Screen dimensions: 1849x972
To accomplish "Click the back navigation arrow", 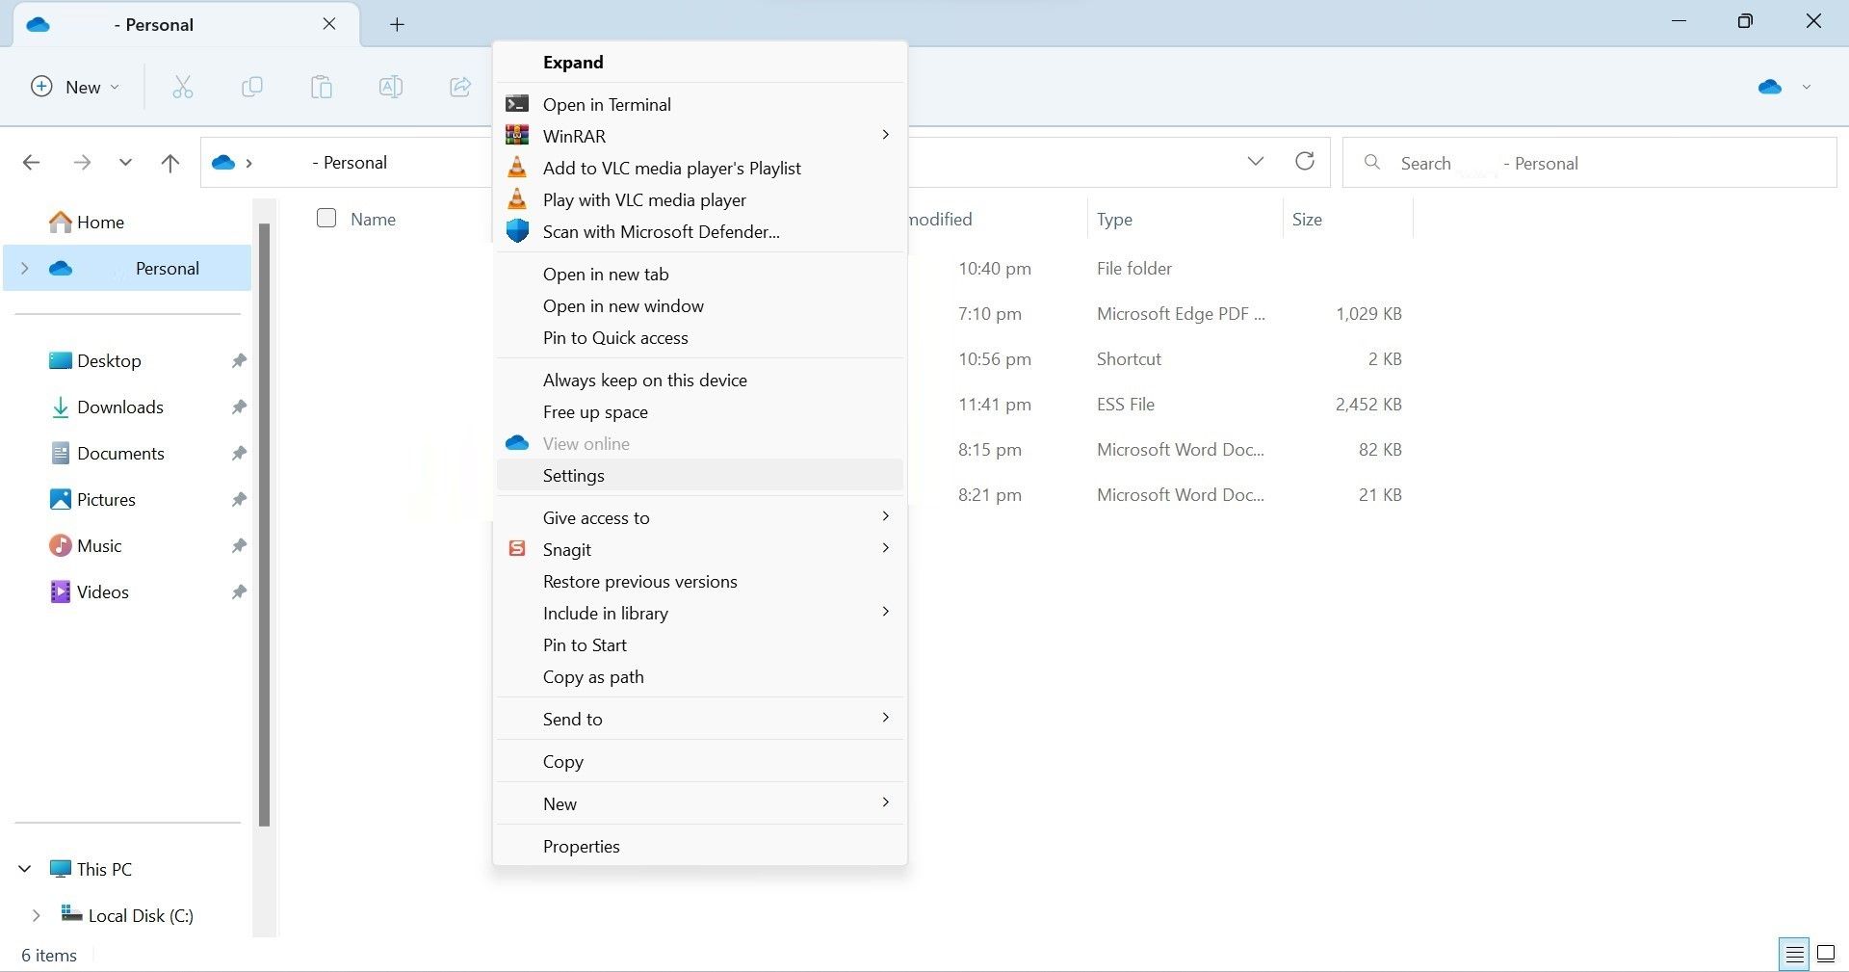I will coord(31,162).
